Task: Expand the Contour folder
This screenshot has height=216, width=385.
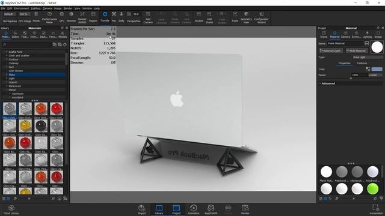Action: pos(7,59)
